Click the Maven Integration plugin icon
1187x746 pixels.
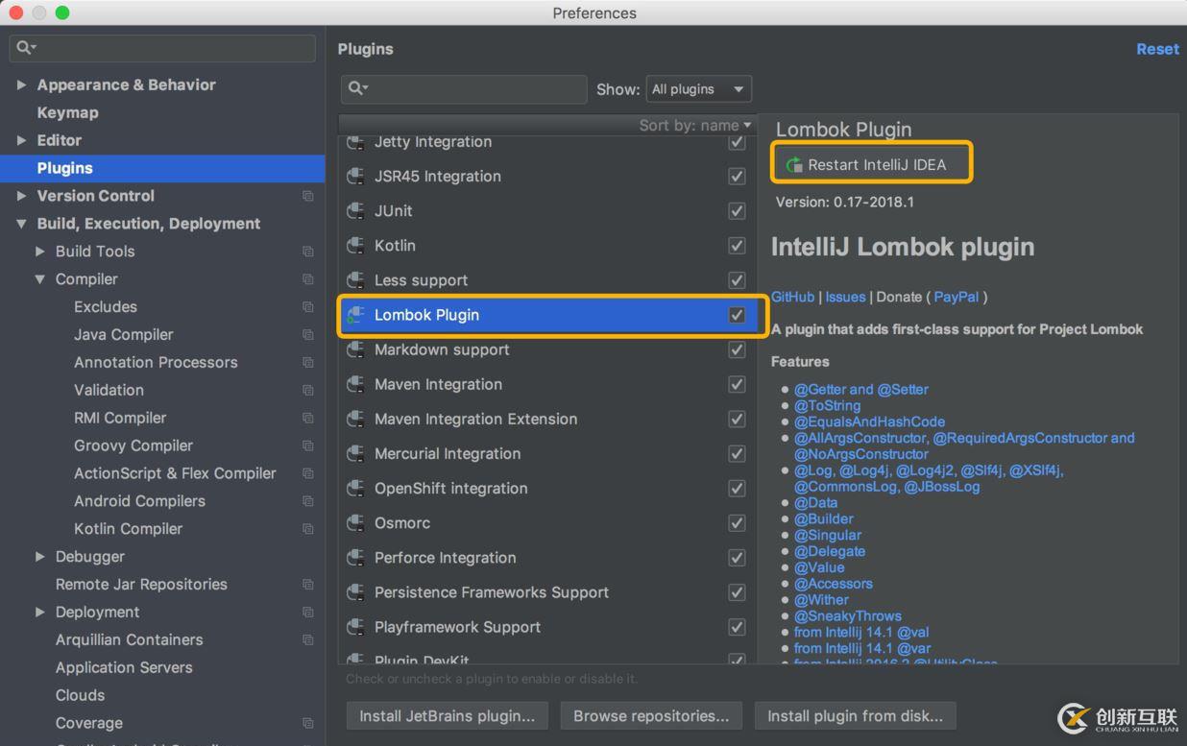pyautogui.click(x=356, y=384)
